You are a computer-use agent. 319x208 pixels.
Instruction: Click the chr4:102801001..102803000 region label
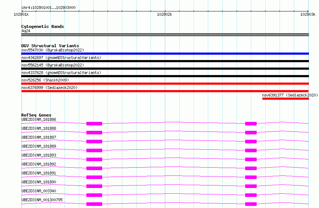(48, 8)
